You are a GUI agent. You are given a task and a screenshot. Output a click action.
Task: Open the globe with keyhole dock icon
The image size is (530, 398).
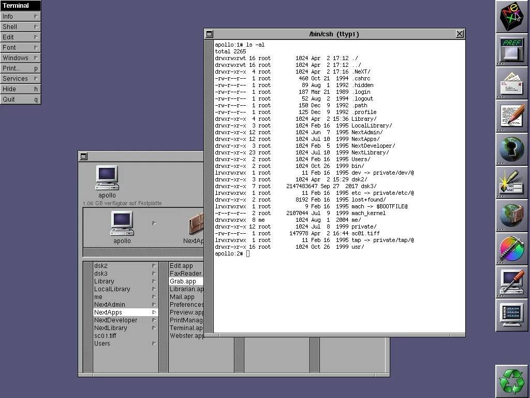[512, 149]
